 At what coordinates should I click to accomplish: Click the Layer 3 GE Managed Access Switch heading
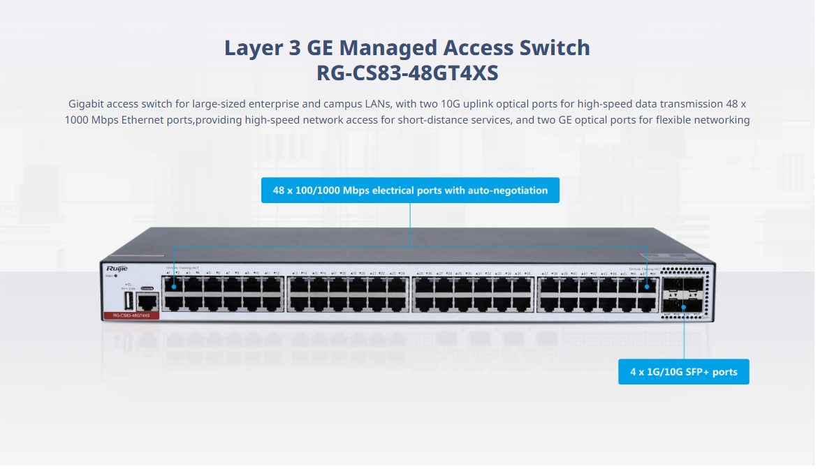(407, 47)
